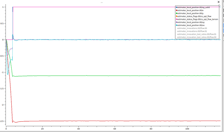Show the estimator_innovation_test_ratios.00/flow.00 curve

197,37
